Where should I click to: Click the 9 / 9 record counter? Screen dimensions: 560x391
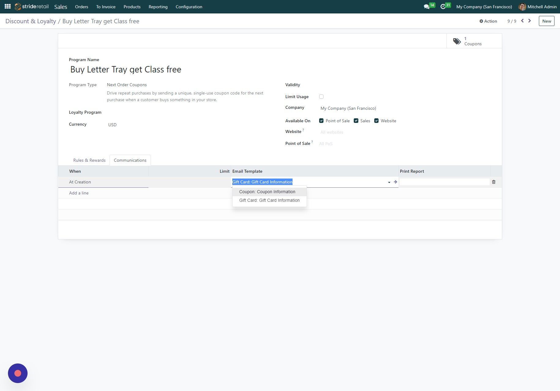pos(512,21)
